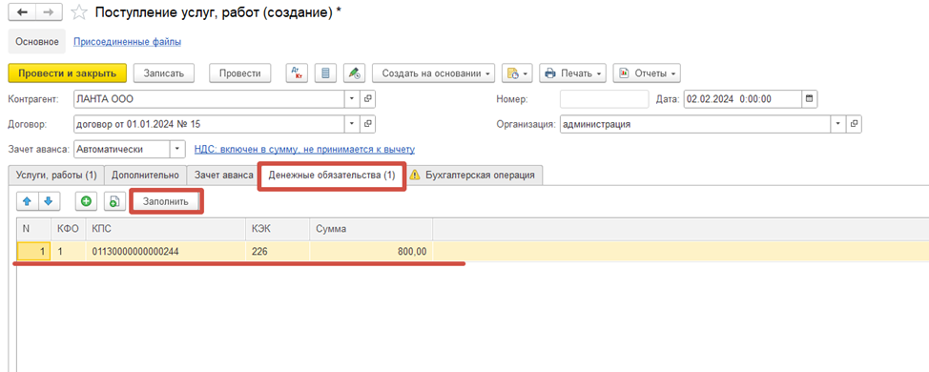Screen dimensions: 929x372
Task: Select the КЭК cell 226
Action: (278, 251)
